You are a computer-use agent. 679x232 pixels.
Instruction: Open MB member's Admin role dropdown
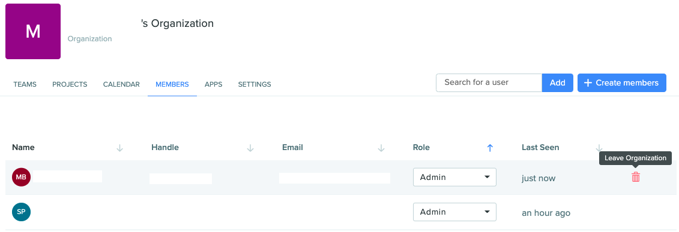pyautogui.click(x=454, y=177)
